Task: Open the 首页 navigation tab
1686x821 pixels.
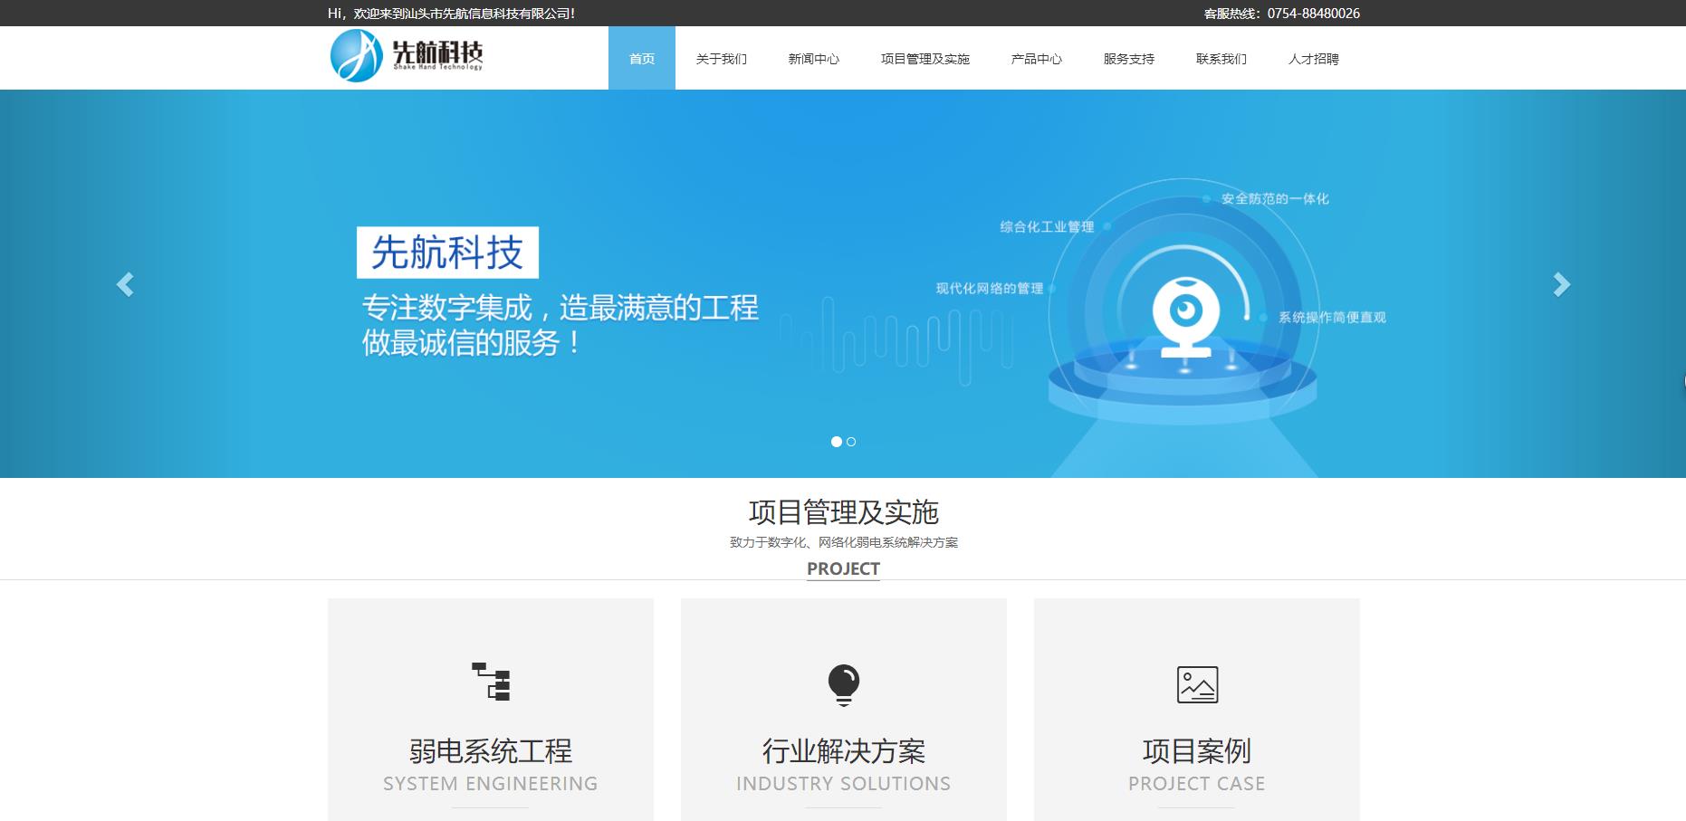Action: point(641,59)
